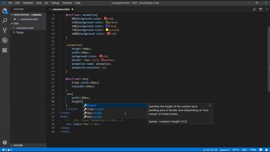The width and height of the screenshot is (270, 152).
Task: Click the feedback smiley in status bar
Action: [261, 150]
